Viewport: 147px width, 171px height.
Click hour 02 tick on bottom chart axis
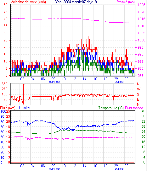[22, 166]
